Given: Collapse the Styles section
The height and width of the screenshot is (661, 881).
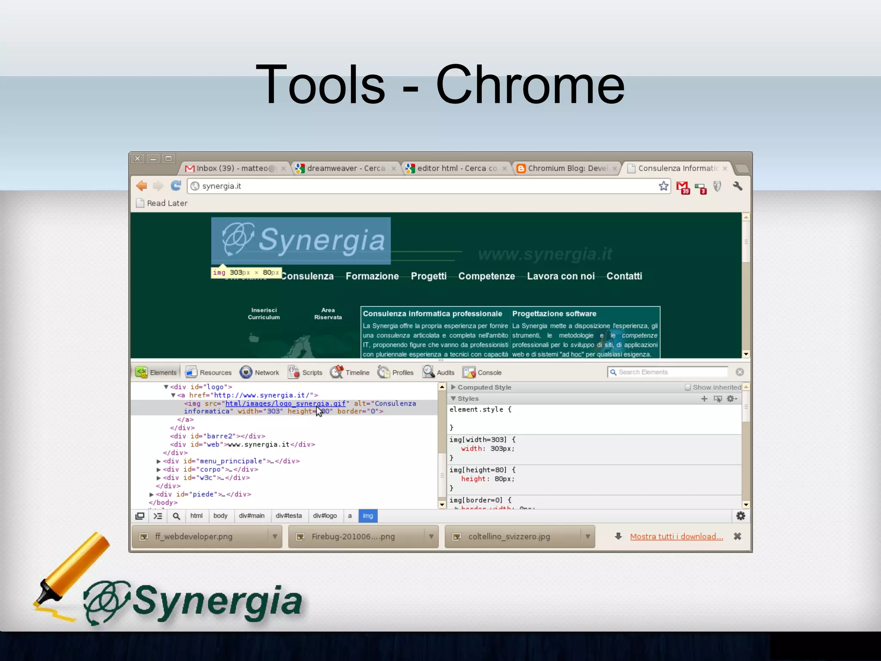Looking at the screenshot, I should pyautogui.click(x=453, y=398).
